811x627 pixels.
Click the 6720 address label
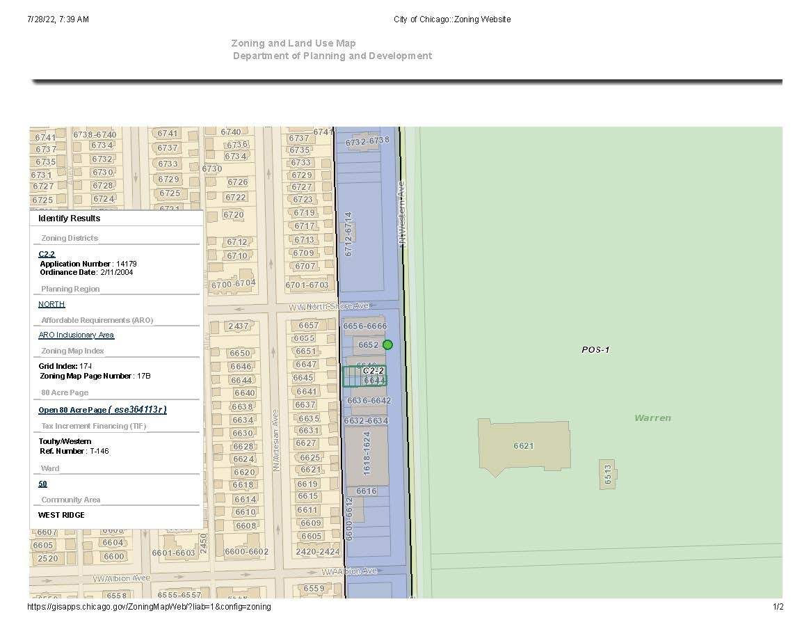click(x=233, y=214)
